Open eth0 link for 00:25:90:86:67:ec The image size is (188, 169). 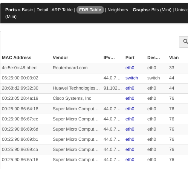pos(130,119)
